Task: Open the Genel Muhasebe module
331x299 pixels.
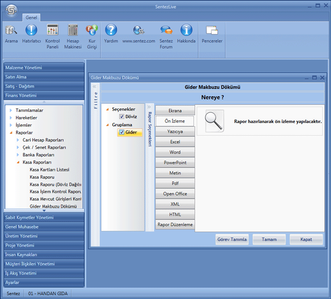Action: click(x=44, y=227)
